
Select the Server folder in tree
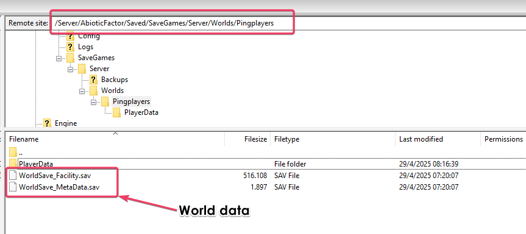99,69
